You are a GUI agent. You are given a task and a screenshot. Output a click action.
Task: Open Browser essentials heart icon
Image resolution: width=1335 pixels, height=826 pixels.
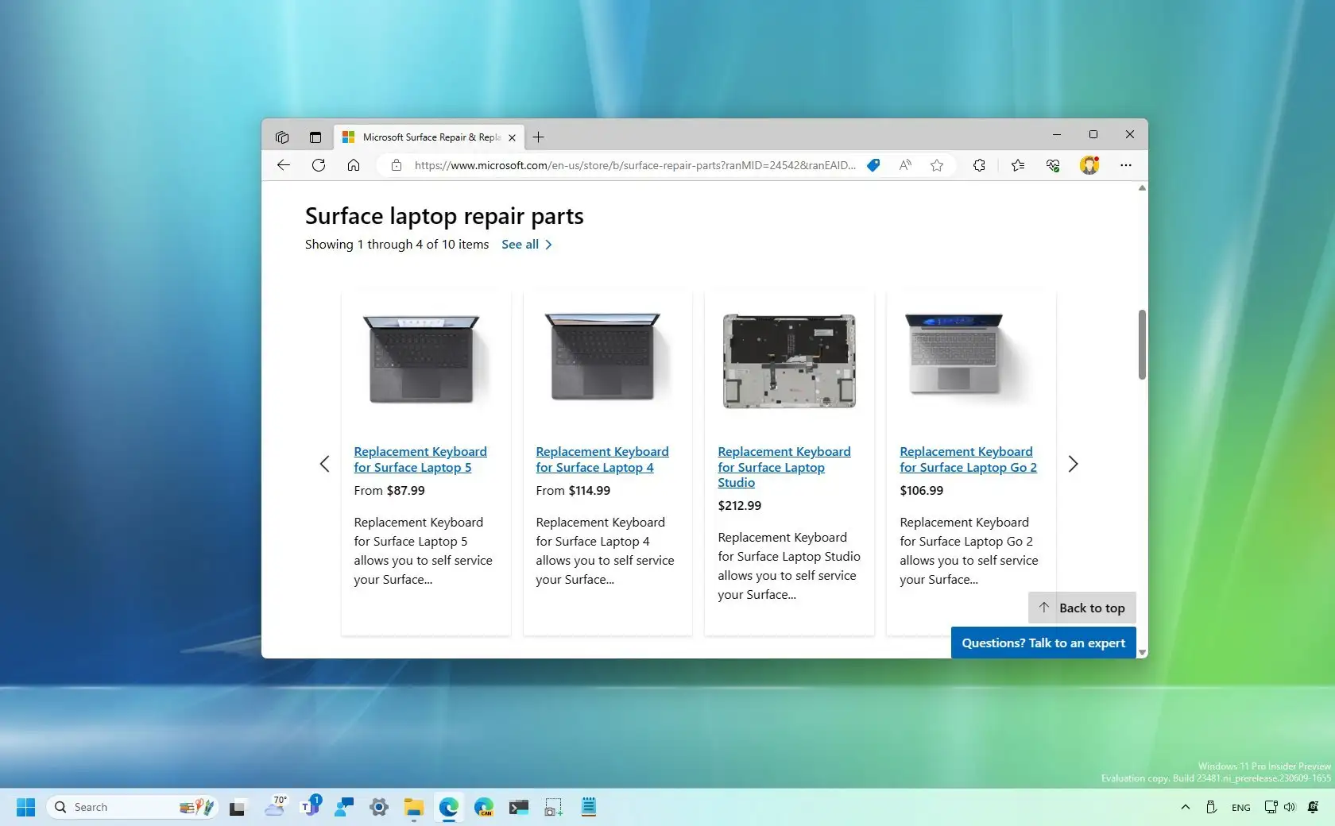(1052, 165)
